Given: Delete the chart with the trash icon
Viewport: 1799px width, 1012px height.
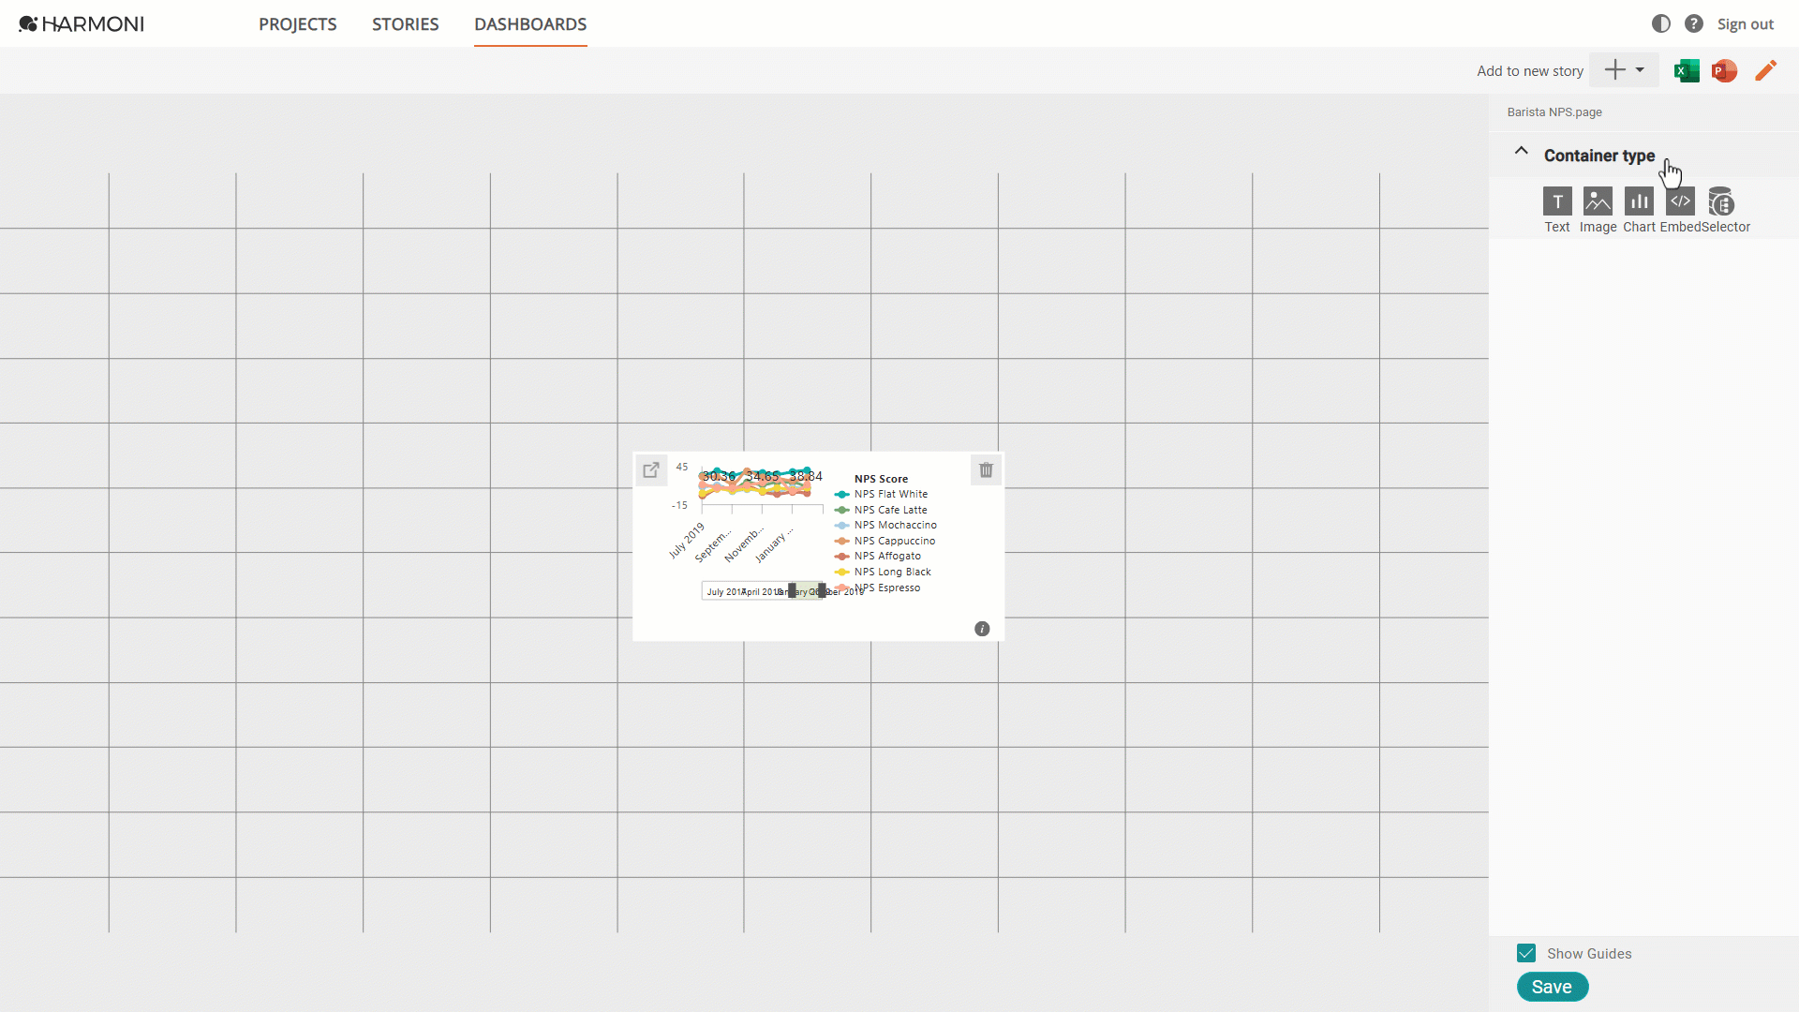Looking at the screenshot, I should (986, 470).
